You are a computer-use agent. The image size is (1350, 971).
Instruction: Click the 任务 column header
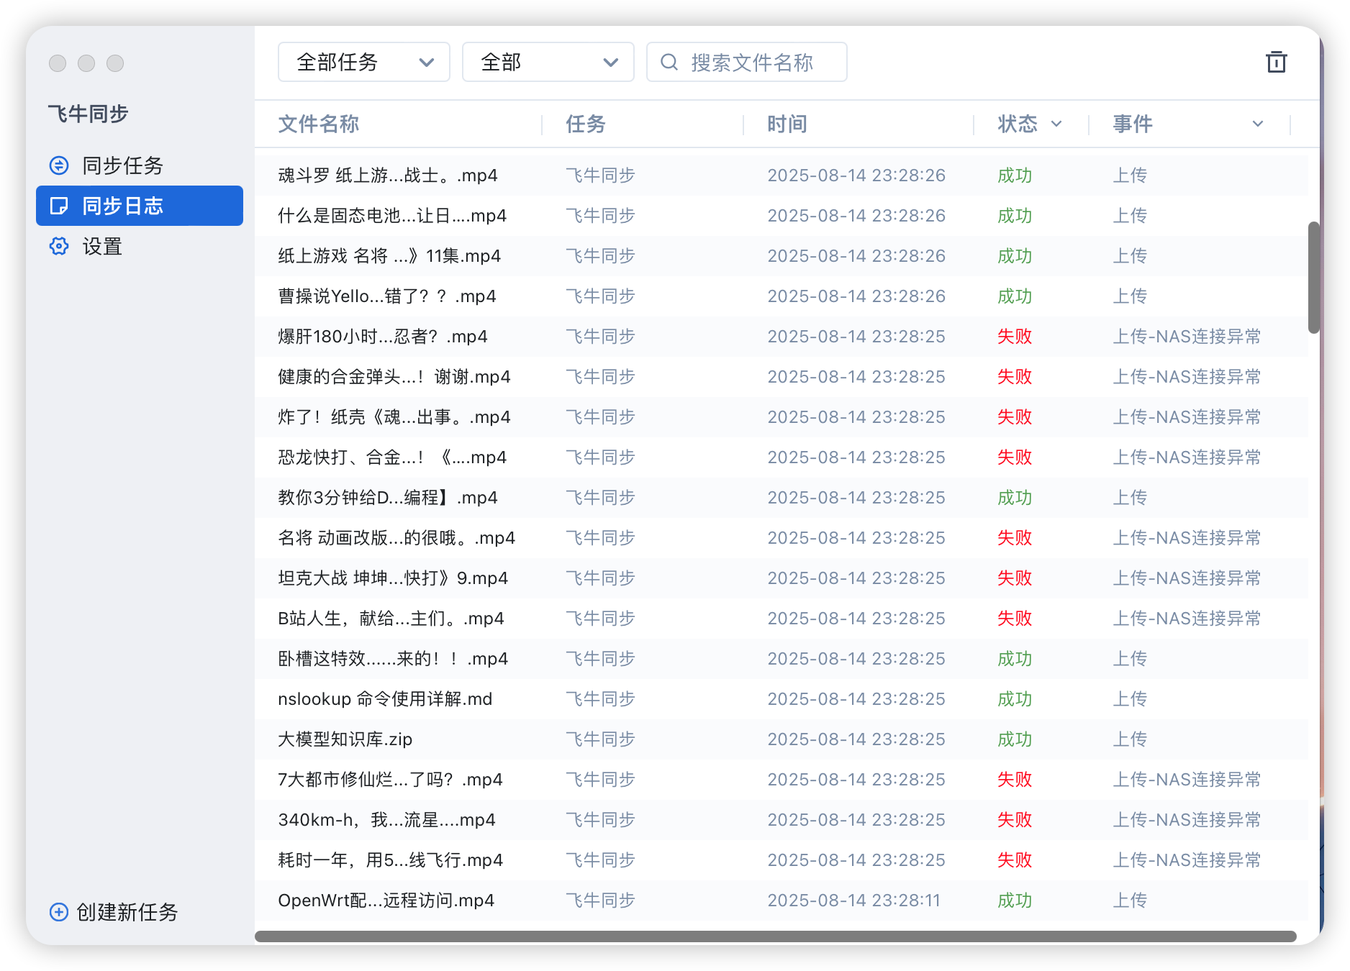click(x=586, y=124)
